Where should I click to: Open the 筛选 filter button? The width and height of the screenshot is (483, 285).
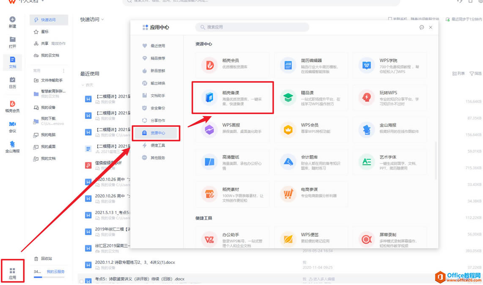[475, 74]
